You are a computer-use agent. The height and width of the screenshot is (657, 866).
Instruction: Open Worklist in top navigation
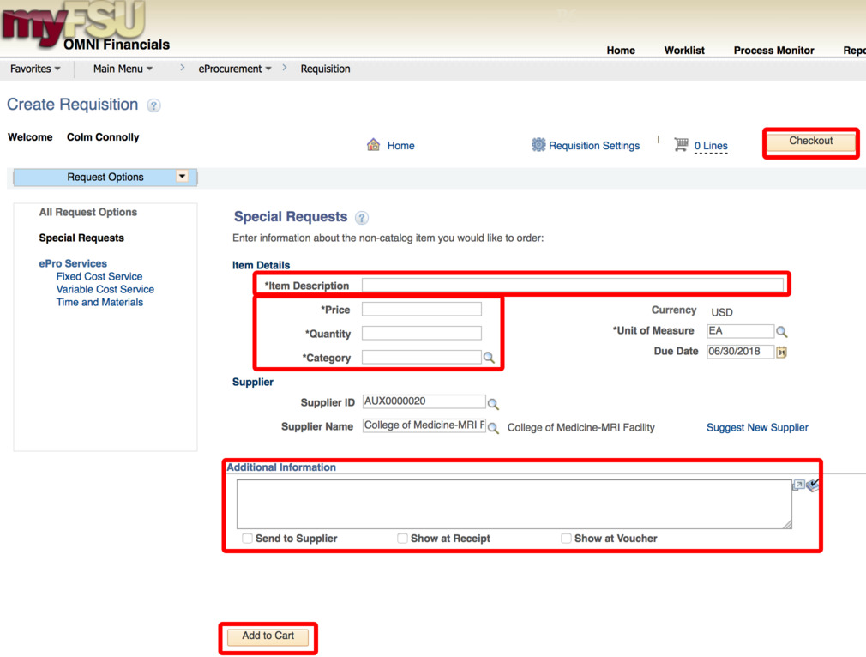[x=684, y=51]
